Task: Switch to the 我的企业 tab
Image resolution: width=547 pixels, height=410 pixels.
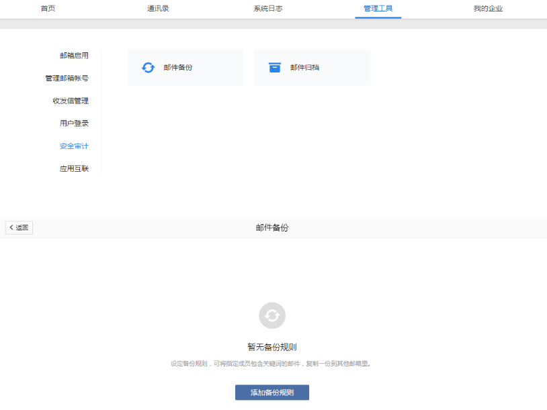Action: tap(487, 10)
